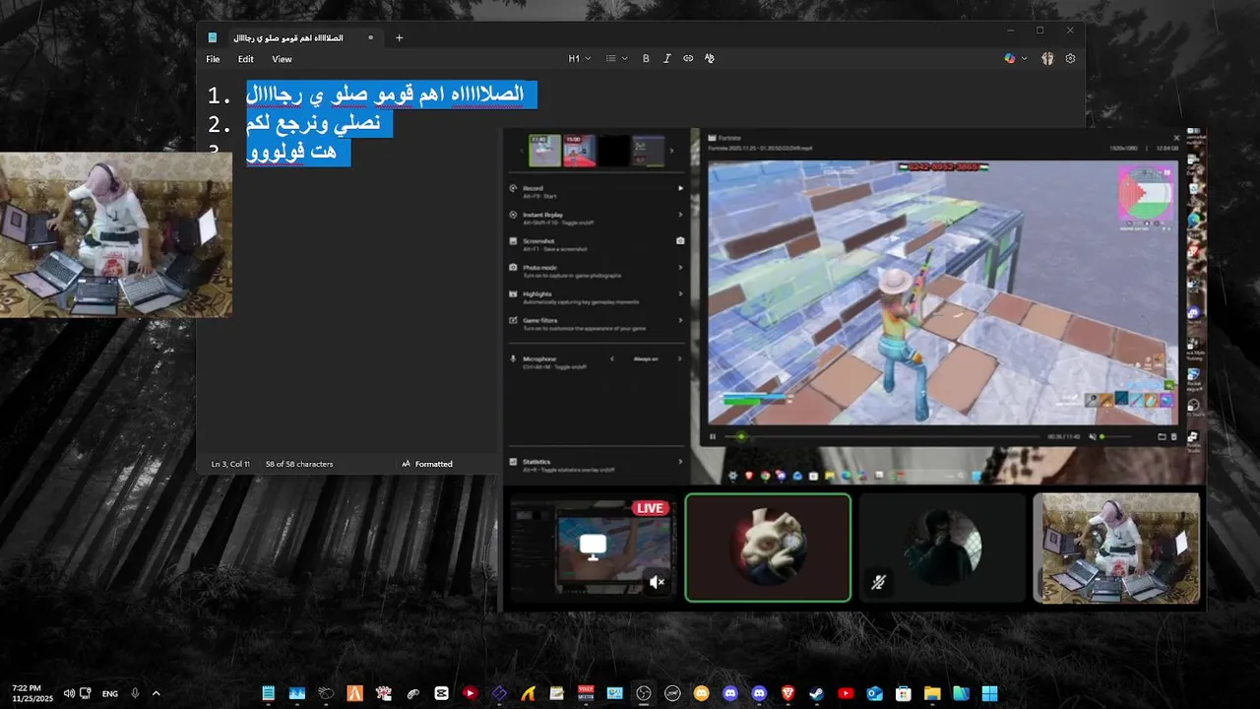Screen dimensions: 1260x709
Task: Select the webcam participant tile in call
Action: coord(1117,547)
